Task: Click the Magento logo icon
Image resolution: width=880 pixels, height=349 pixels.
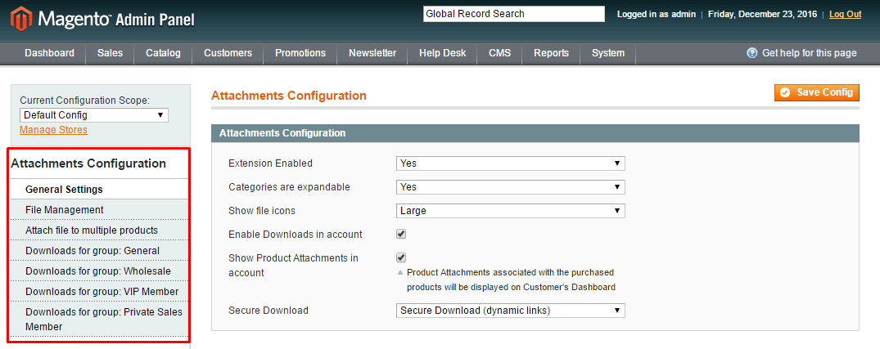Action: tap(21, 20)
